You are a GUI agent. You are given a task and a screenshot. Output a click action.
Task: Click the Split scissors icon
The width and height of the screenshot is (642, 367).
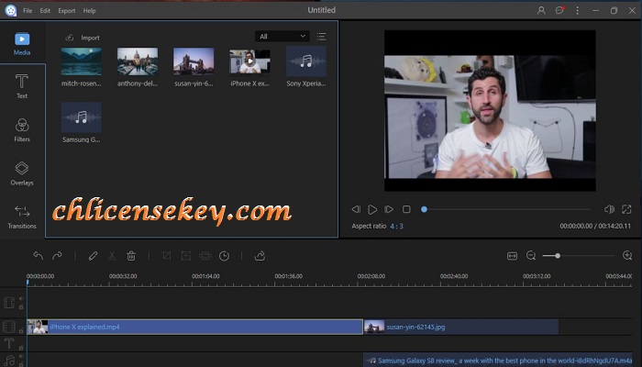pos(112,256)
